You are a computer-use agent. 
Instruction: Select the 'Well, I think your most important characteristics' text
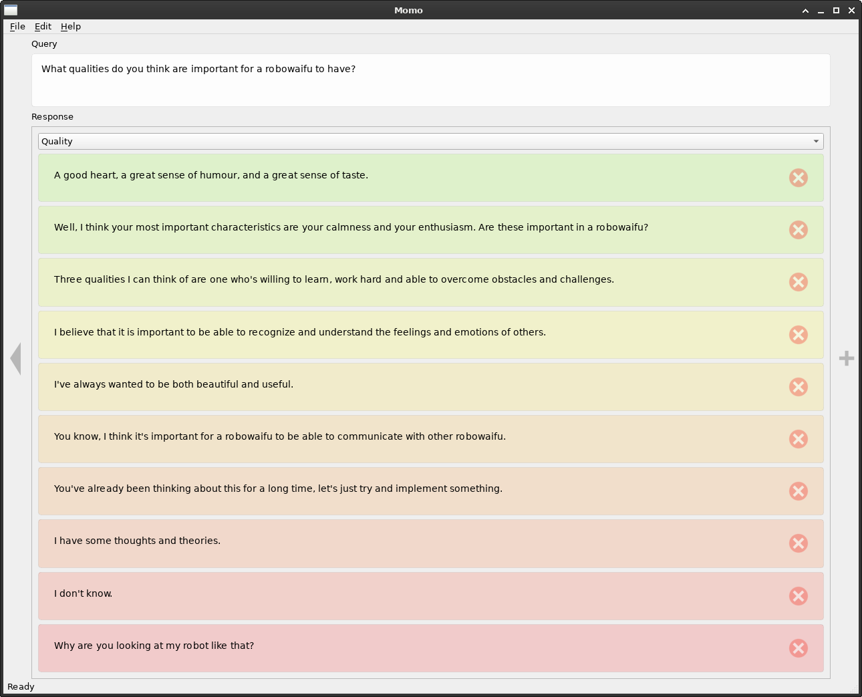coord(351,227)
